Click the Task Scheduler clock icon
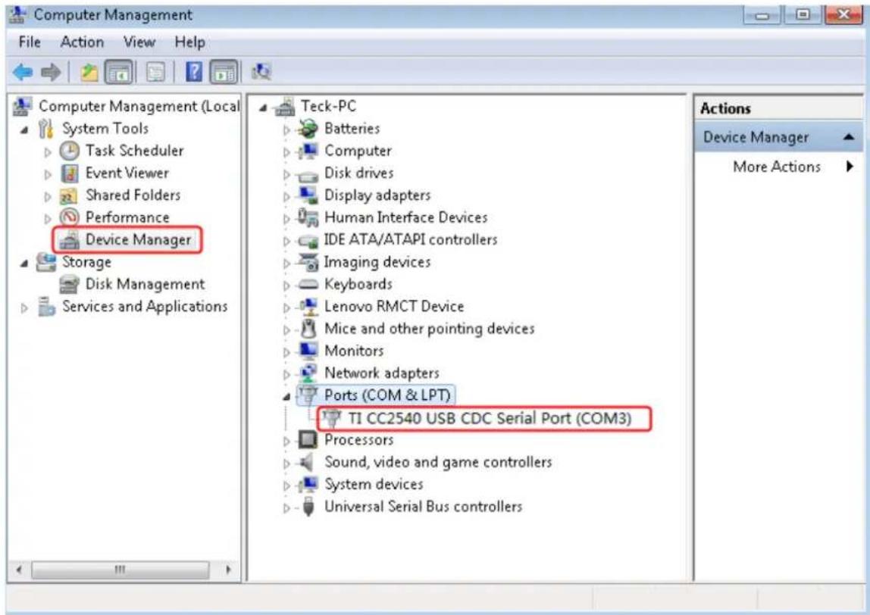The height and width of the screenshot is (615, 870). coord(70,151)
